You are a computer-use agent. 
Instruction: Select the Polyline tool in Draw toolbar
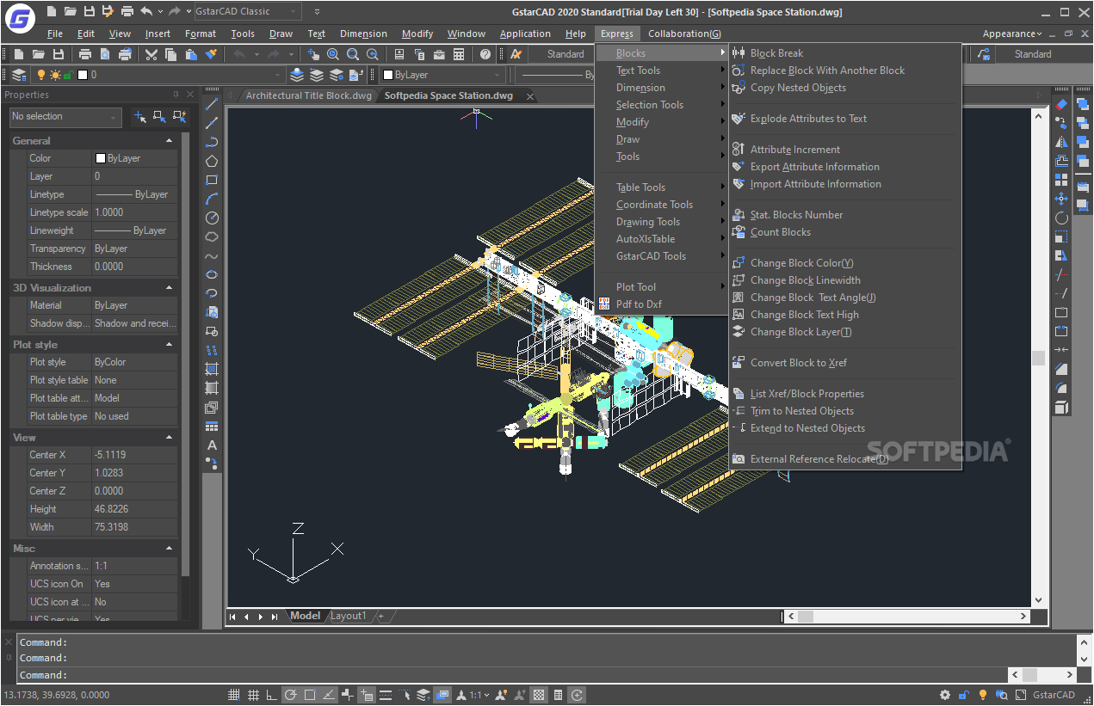(212, 142)
